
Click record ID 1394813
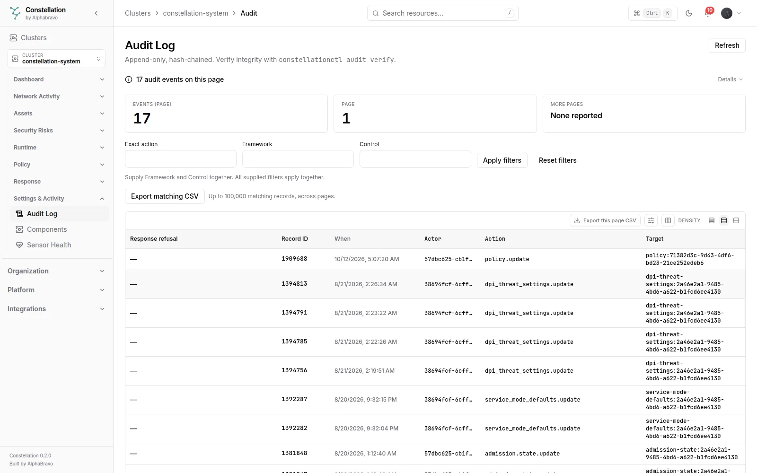point(294,284)
